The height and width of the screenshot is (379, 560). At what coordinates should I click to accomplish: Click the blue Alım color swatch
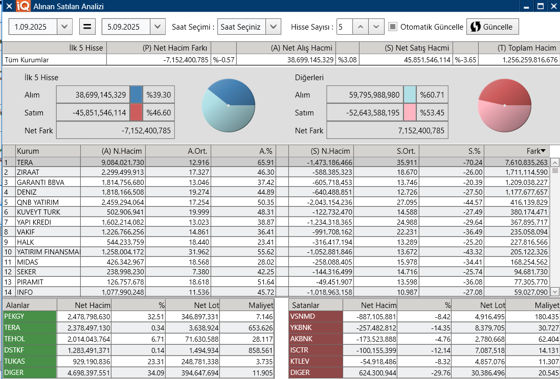point(136,95)
